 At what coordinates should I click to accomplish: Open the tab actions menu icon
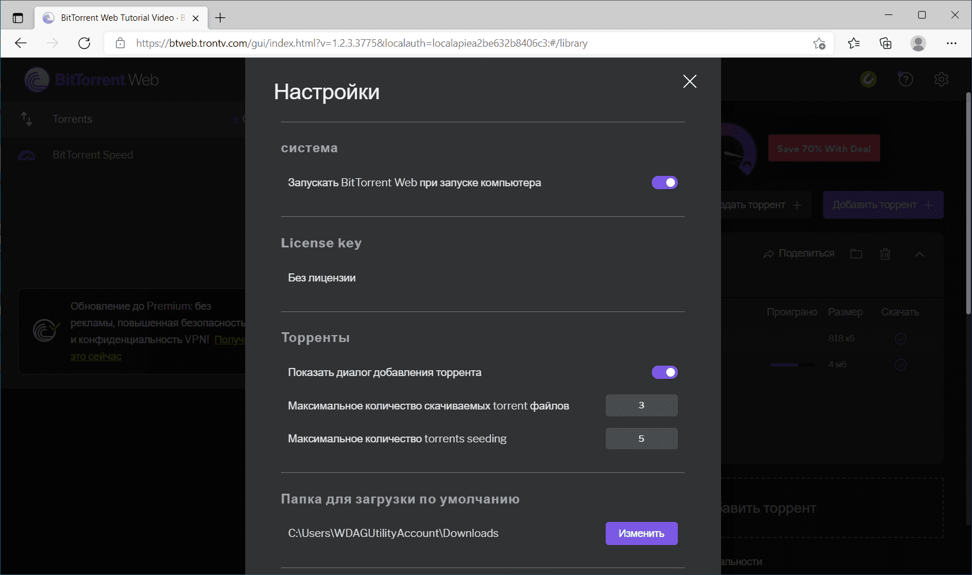[18, 18]
